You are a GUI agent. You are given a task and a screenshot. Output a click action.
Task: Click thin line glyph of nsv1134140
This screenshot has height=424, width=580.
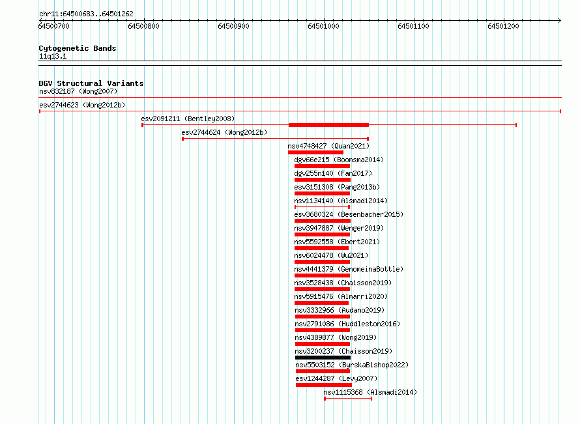[x=322, y=207]
